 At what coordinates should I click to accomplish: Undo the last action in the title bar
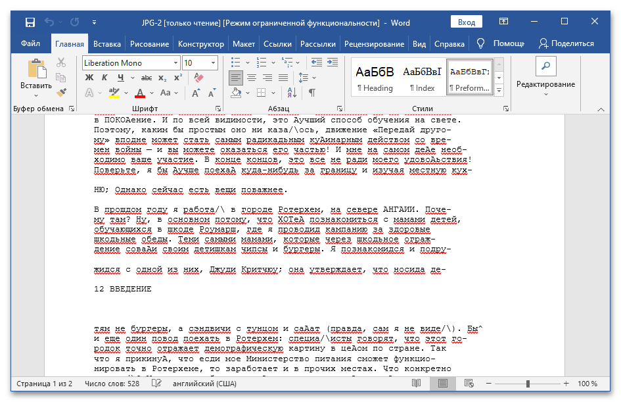pyautogui.click(x=49, y=22)
